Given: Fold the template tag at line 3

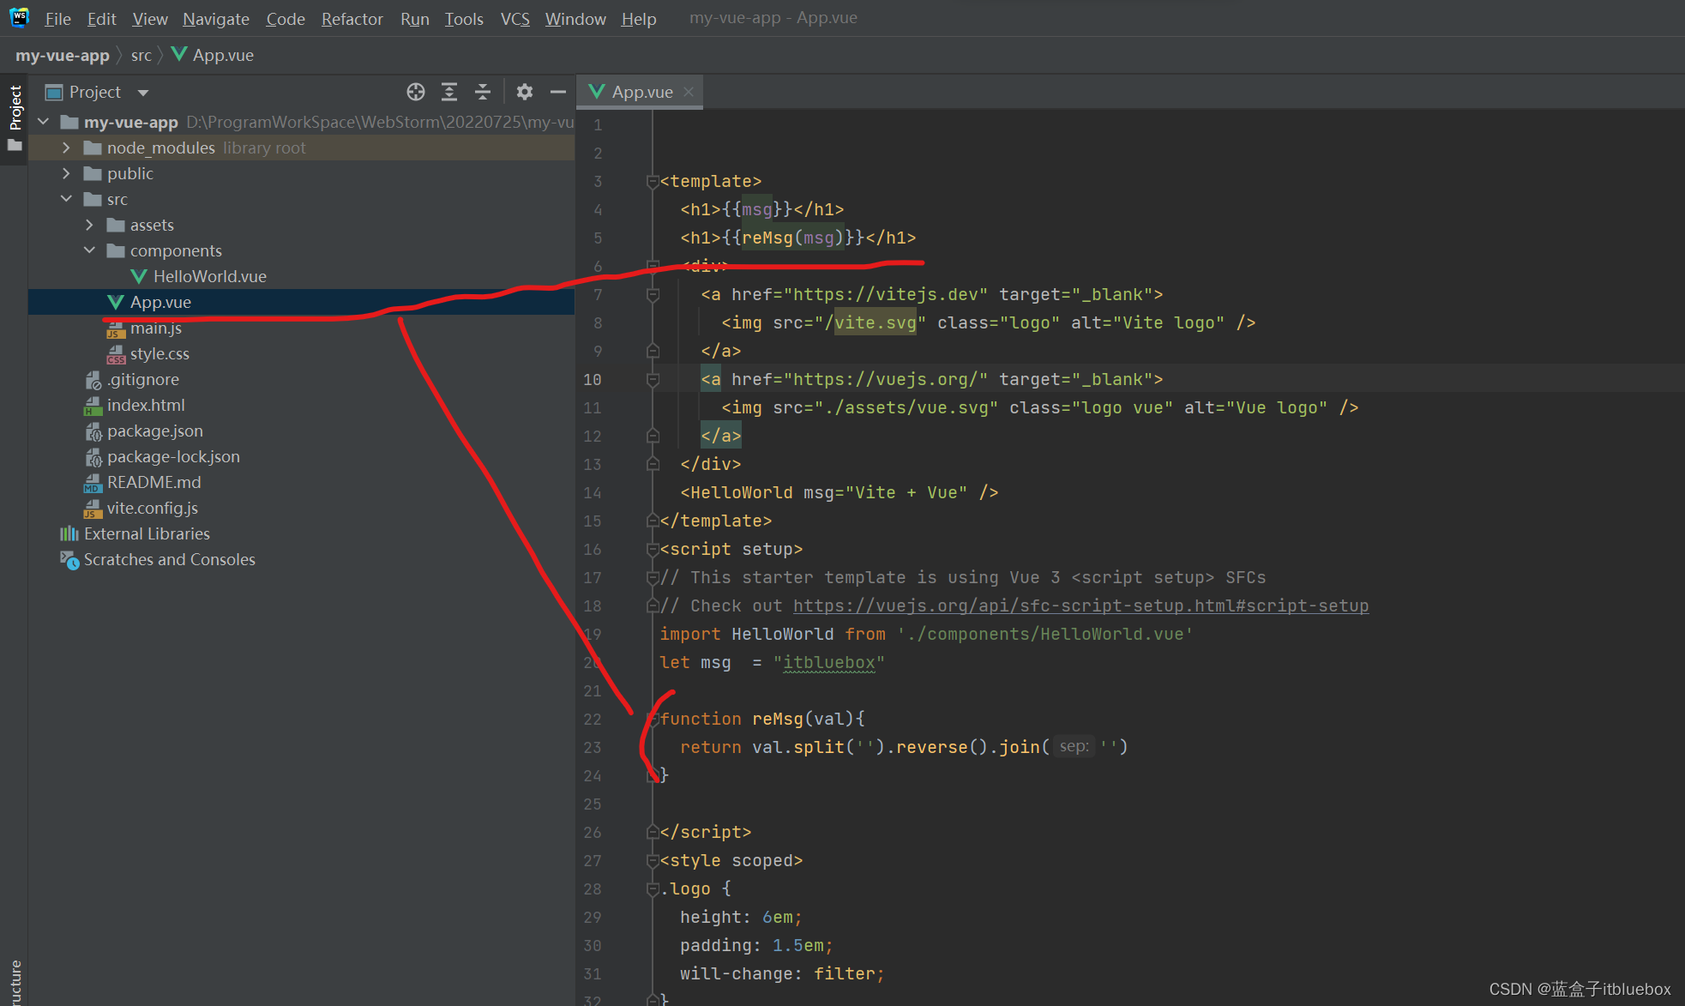Looking at the screenshot, I should pos(653,181).
